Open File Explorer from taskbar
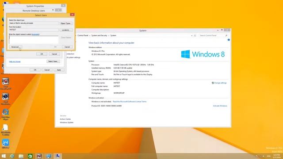 tap(21, 156)
